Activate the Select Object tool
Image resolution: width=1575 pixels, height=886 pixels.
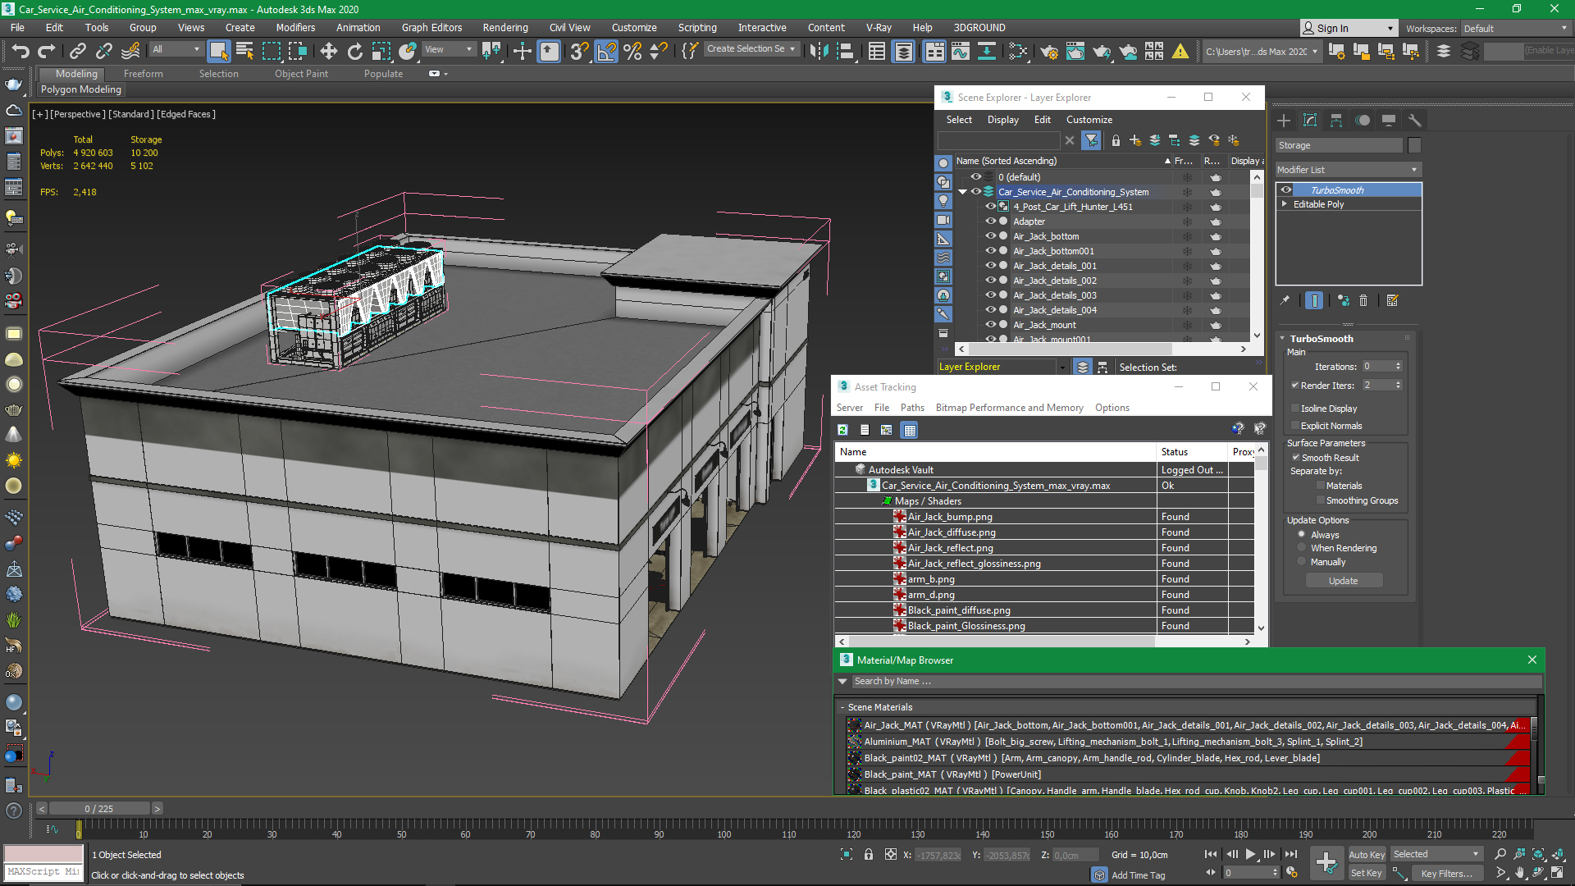click(218, 52)
